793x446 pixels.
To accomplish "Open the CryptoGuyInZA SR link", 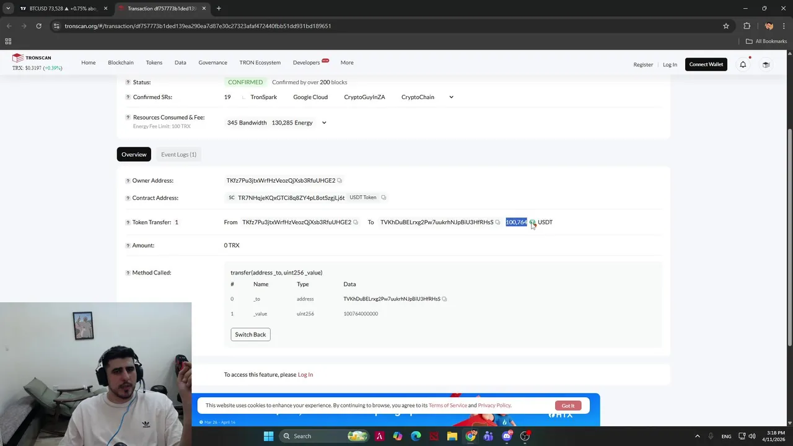I will 365,97.
